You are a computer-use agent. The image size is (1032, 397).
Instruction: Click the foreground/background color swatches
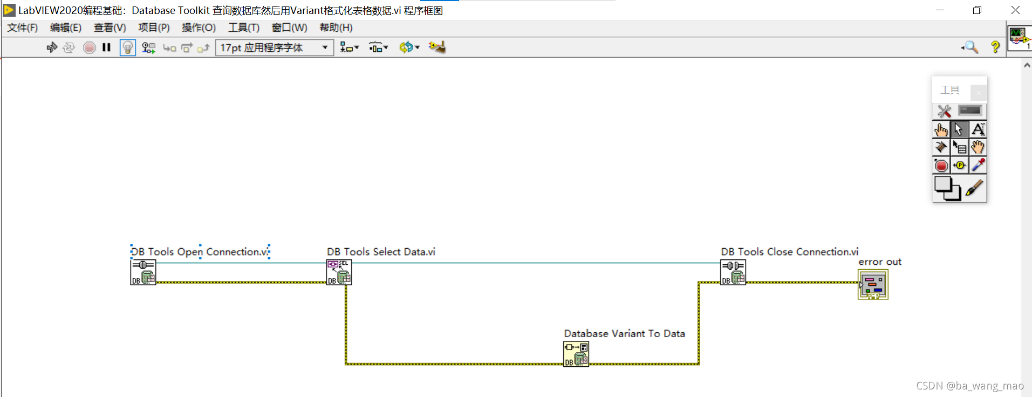click(x=947, y=189)
